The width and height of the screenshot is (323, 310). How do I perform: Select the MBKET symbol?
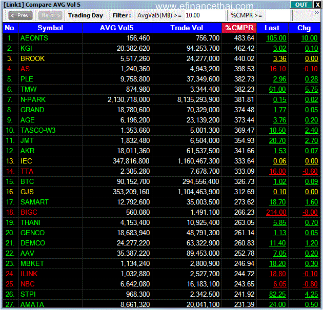coord(32,263)
